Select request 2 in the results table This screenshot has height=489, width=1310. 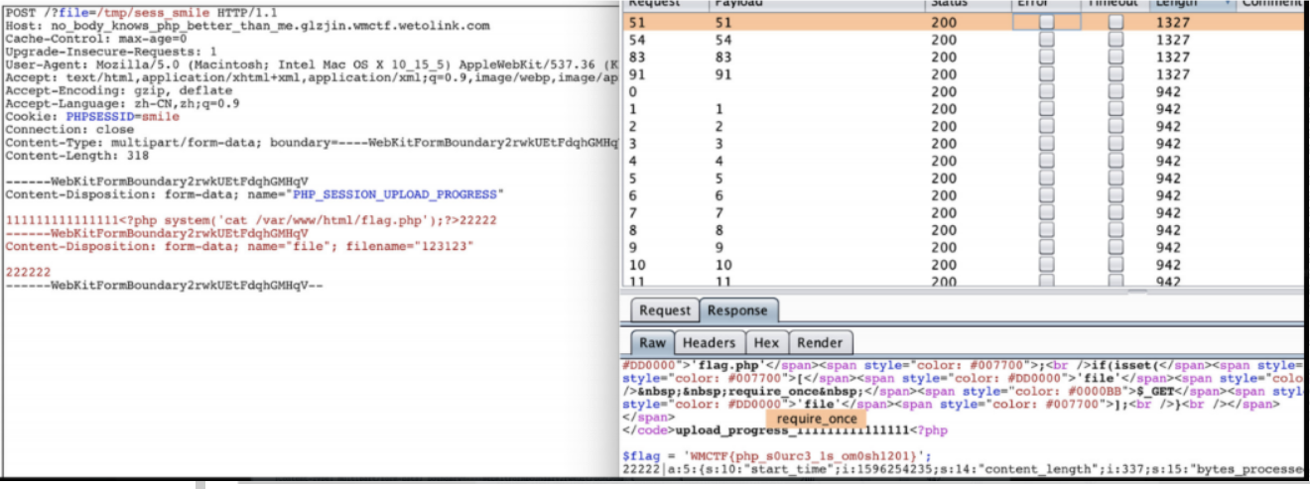(x=965, y=126)
